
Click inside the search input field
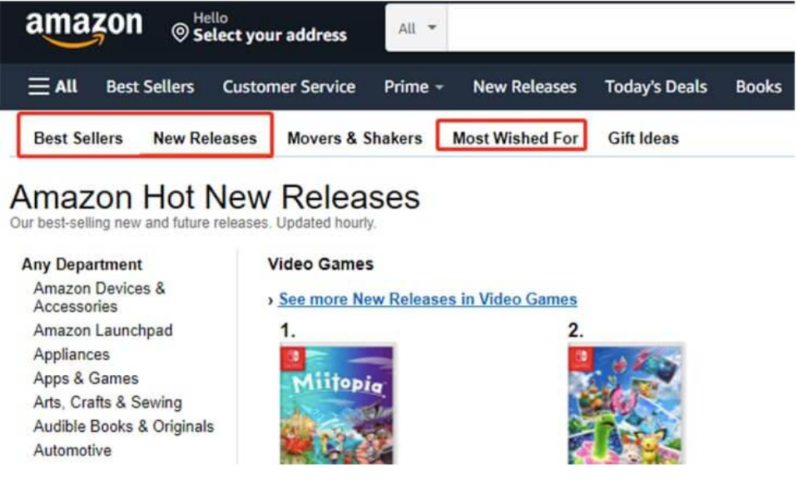tap(621, 29)
